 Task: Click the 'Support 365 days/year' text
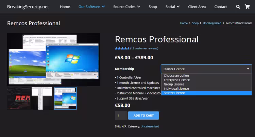pyautogui.click(x=132, y=98)
